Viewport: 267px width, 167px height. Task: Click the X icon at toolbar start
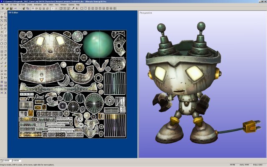pyautogui.click(x=3, y=8)
